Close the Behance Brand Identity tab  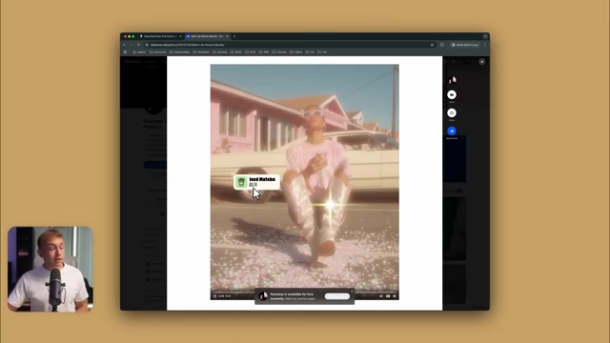227,36
